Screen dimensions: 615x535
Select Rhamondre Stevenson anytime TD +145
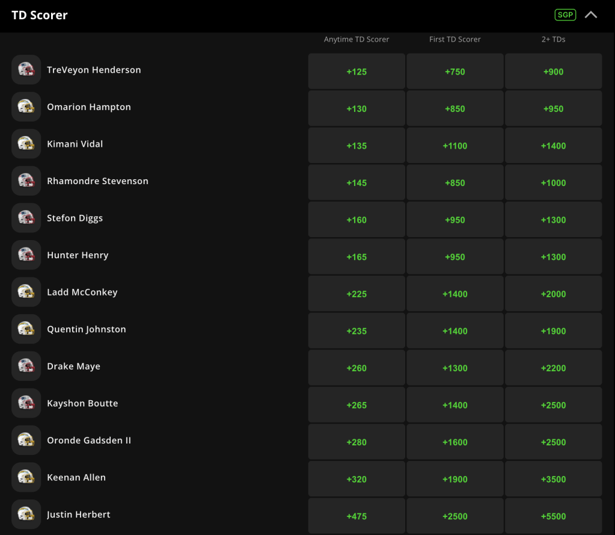coord(356,182)
